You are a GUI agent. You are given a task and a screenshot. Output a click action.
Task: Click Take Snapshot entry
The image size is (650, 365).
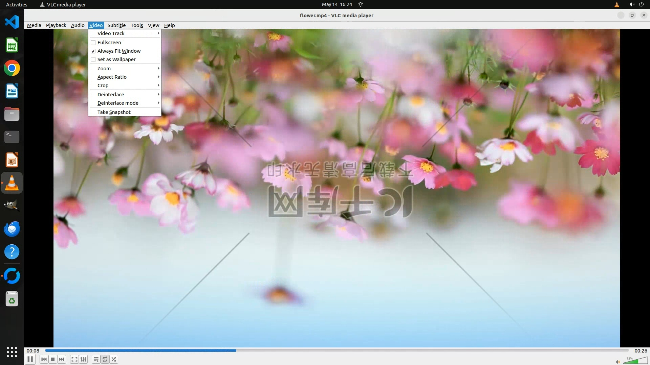114,112
